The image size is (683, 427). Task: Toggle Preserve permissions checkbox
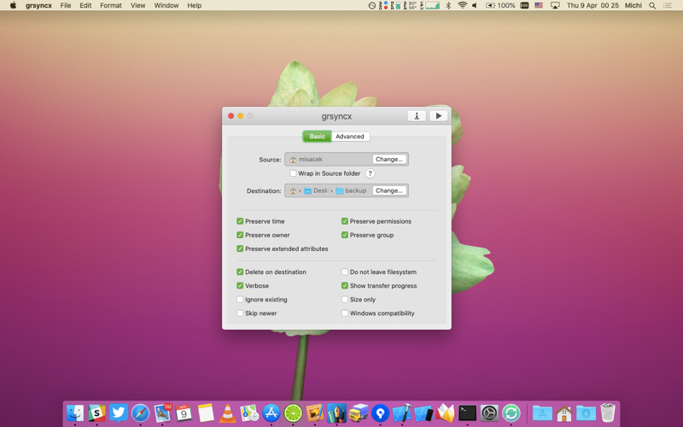pos(345,221)
